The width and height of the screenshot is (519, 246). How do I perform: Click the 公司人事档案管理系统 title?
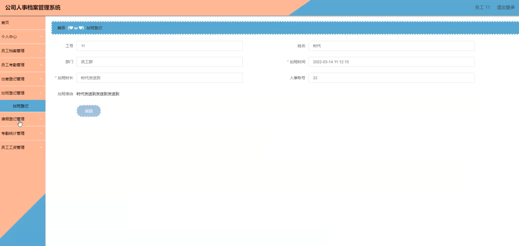coord(33,7)
